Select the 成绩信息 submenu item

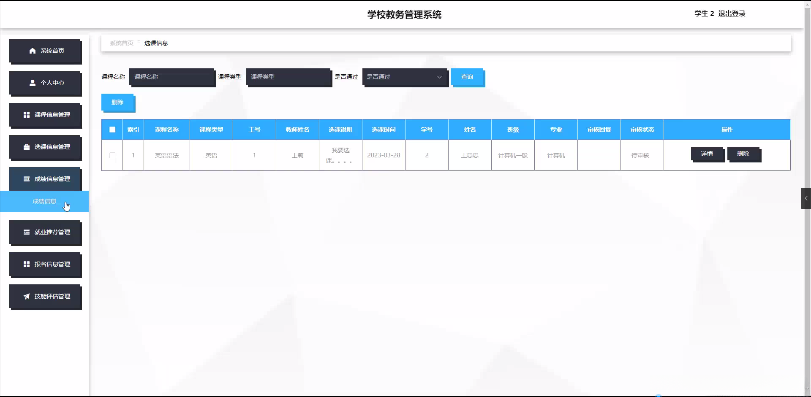tap(44, 201)
